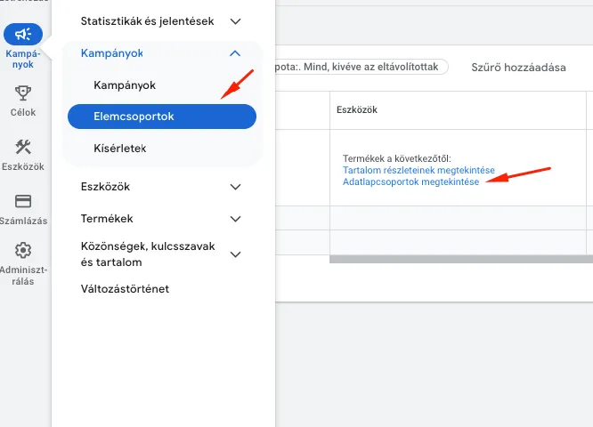Expand the Termékek menu section
Viewport: 593px width, 427px height.
(235, 218)
